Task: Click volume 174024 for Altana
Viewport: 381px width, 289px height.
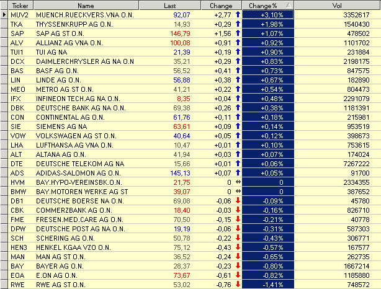Action: coord(358,154)
